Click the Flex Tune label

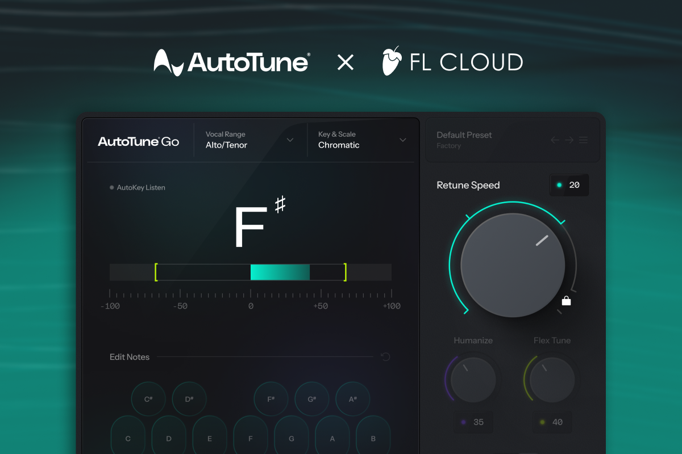click(x=552, y=340)
